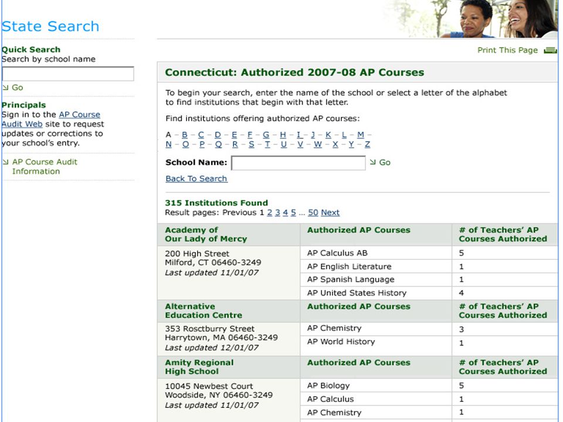The image size is (563, 422).
Task: Click Go under the Quick Search field
Action: (17, 87)
